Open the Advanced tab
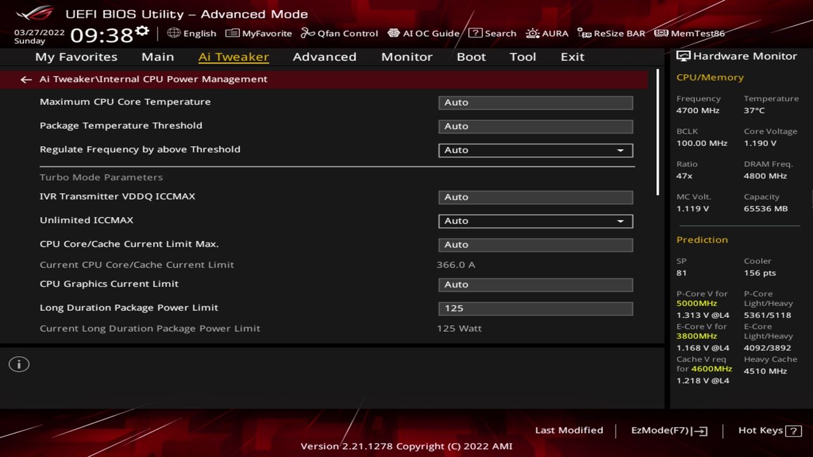 click(325, 56)
